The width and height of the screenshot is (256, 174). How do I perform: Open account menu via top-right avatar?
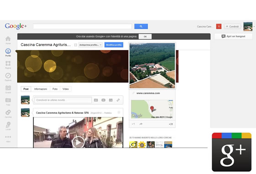(x=248, y=26)
